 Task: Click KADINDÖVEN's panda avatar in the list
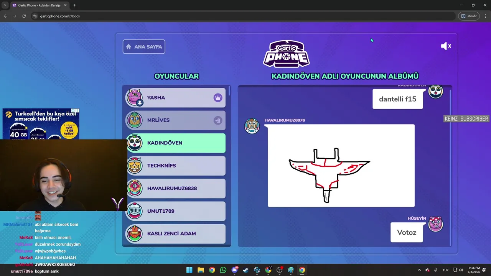[x=135, y=143]
